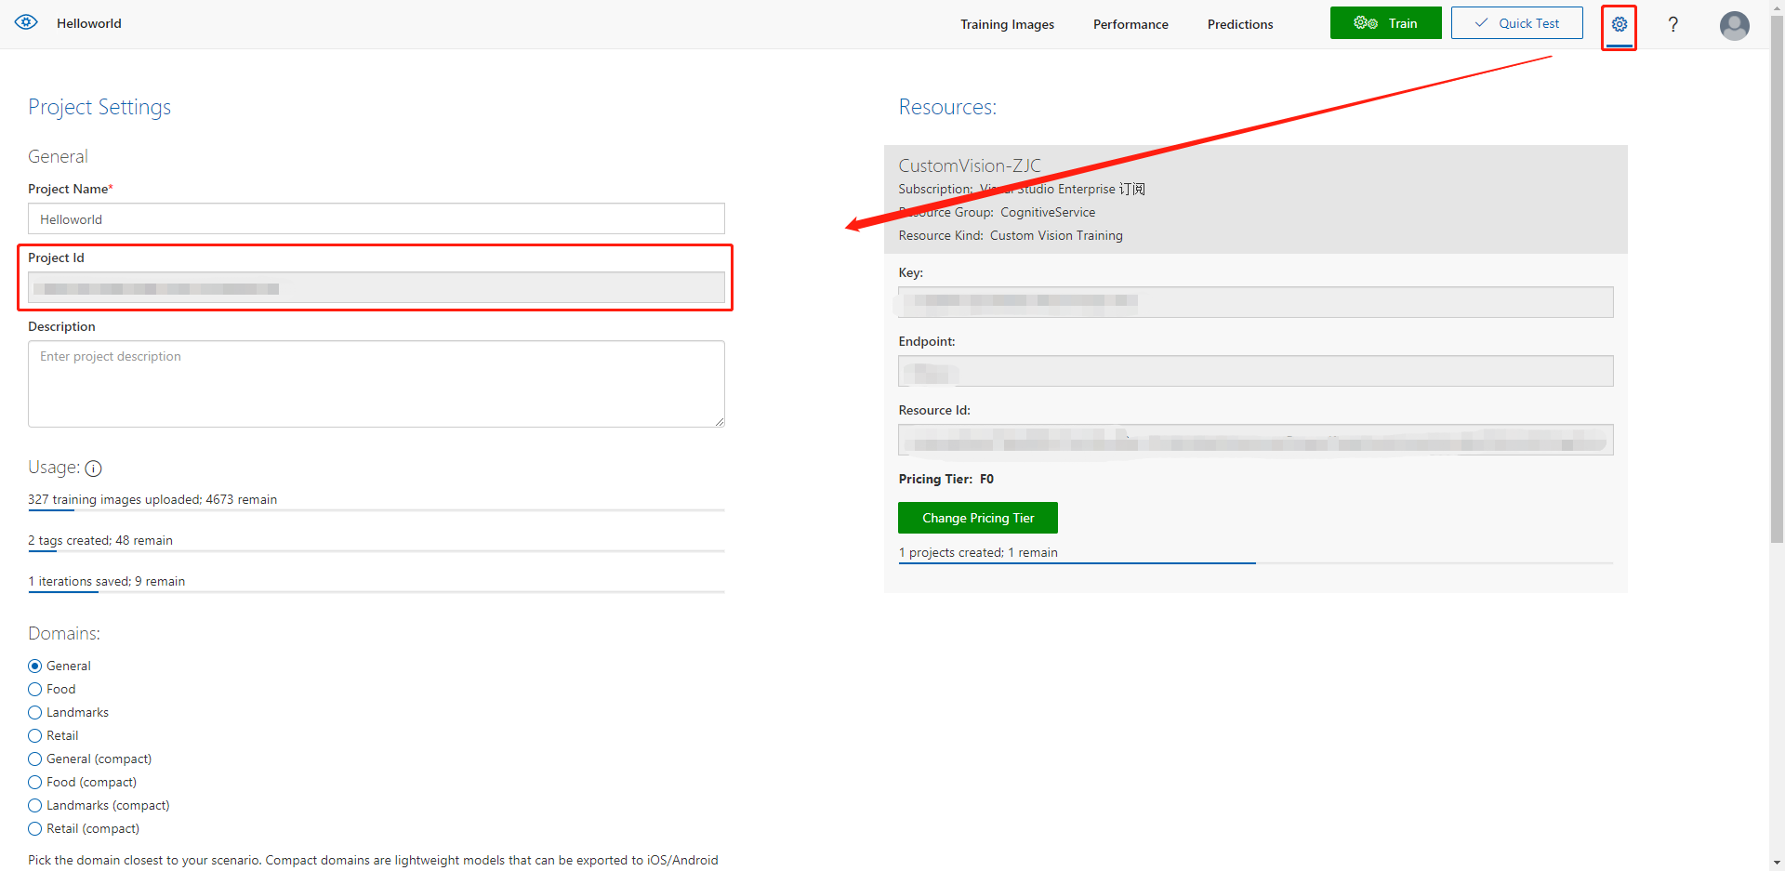Screen dimensions: 1785x871
Task: Open the user account avatar
Action: pyautogui.click(x=1734, y=25)
